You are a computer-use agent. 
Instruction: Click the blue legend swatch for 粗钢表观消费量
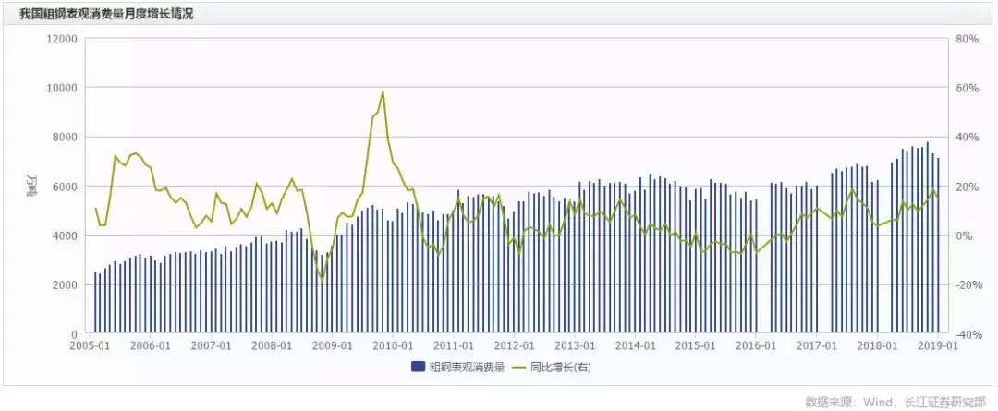[x=418, y=367]
